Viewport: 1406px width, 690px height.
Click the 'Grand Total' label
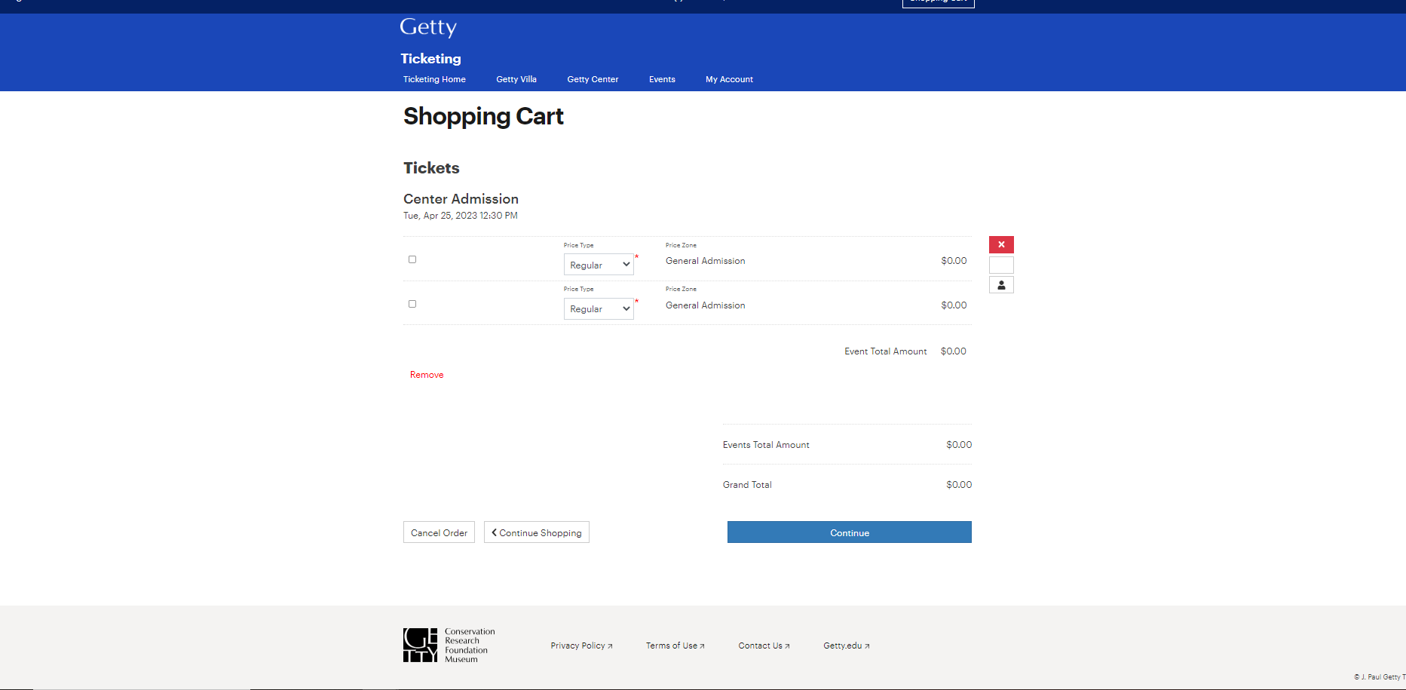747,485
